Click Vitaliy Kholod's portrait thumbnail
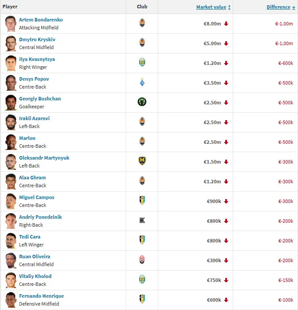Image resolution: width=298 pixels, height=310 pixels. pos(11,280)
